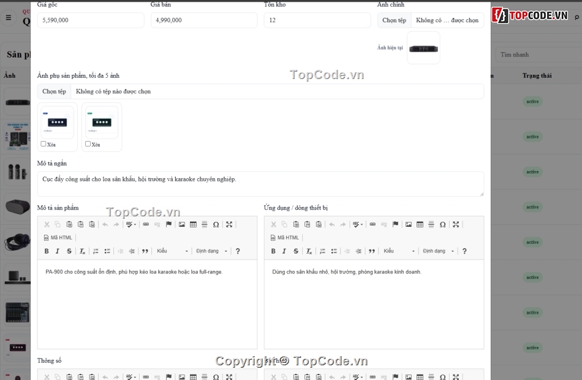Check Xóa under second sub-image

pos(88,144)
